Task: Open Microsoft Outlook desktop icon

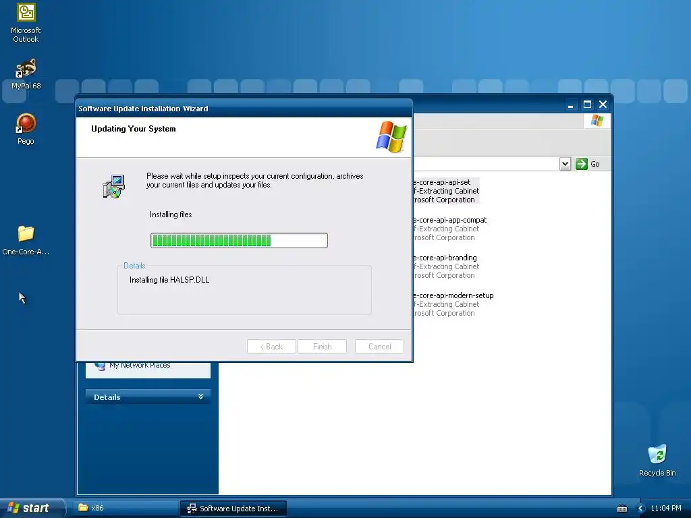Action: (x=26, y=23)
